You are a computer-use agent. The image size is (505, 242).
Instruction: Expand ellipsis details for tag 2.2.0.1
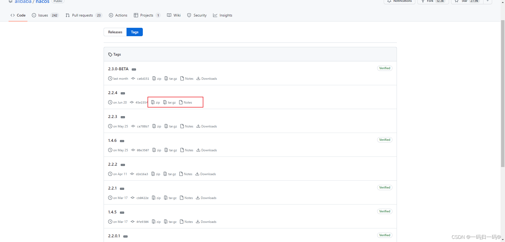pos(125,236)
